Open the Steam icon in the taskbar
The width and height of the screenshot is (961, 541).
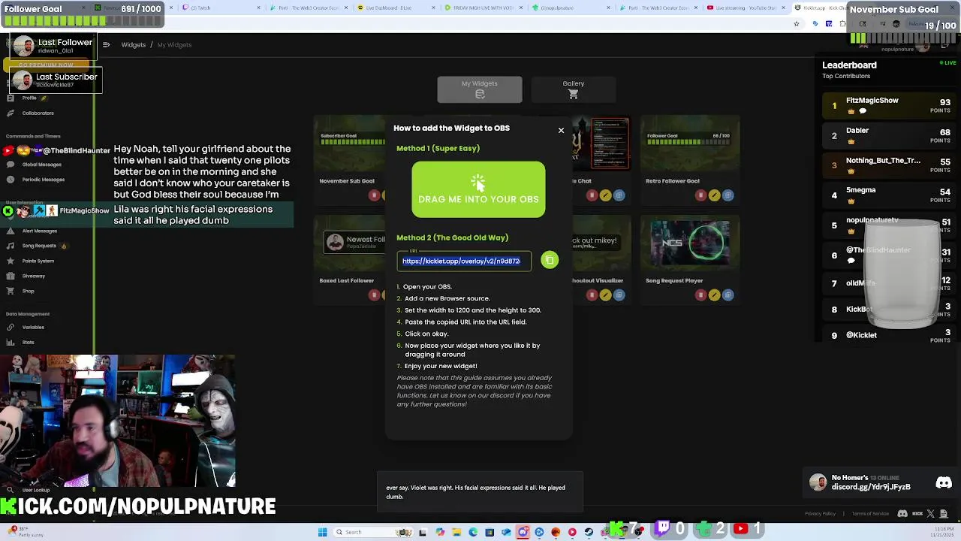click(589, 532)
